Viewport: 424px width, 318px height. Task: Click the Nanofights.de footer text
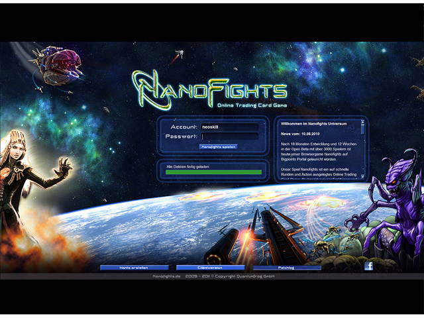click(x=166, y=276)
